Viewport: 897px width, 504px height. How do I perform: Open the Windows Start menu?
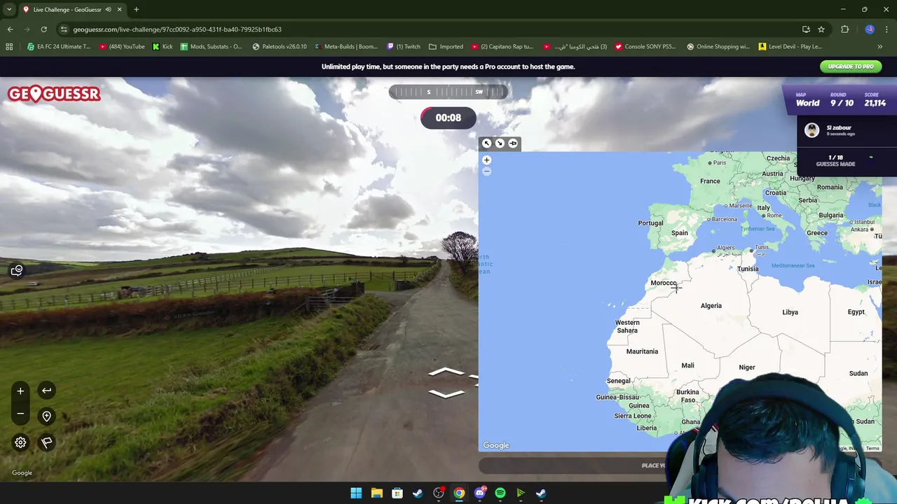pyautogui.click(x=356, y=493)
